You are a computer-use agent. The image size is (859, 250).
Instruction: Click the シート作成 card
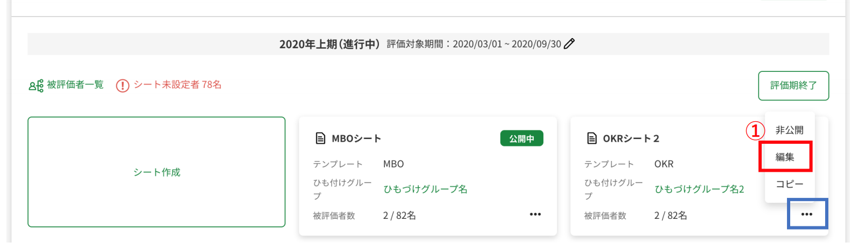point(156,172)
